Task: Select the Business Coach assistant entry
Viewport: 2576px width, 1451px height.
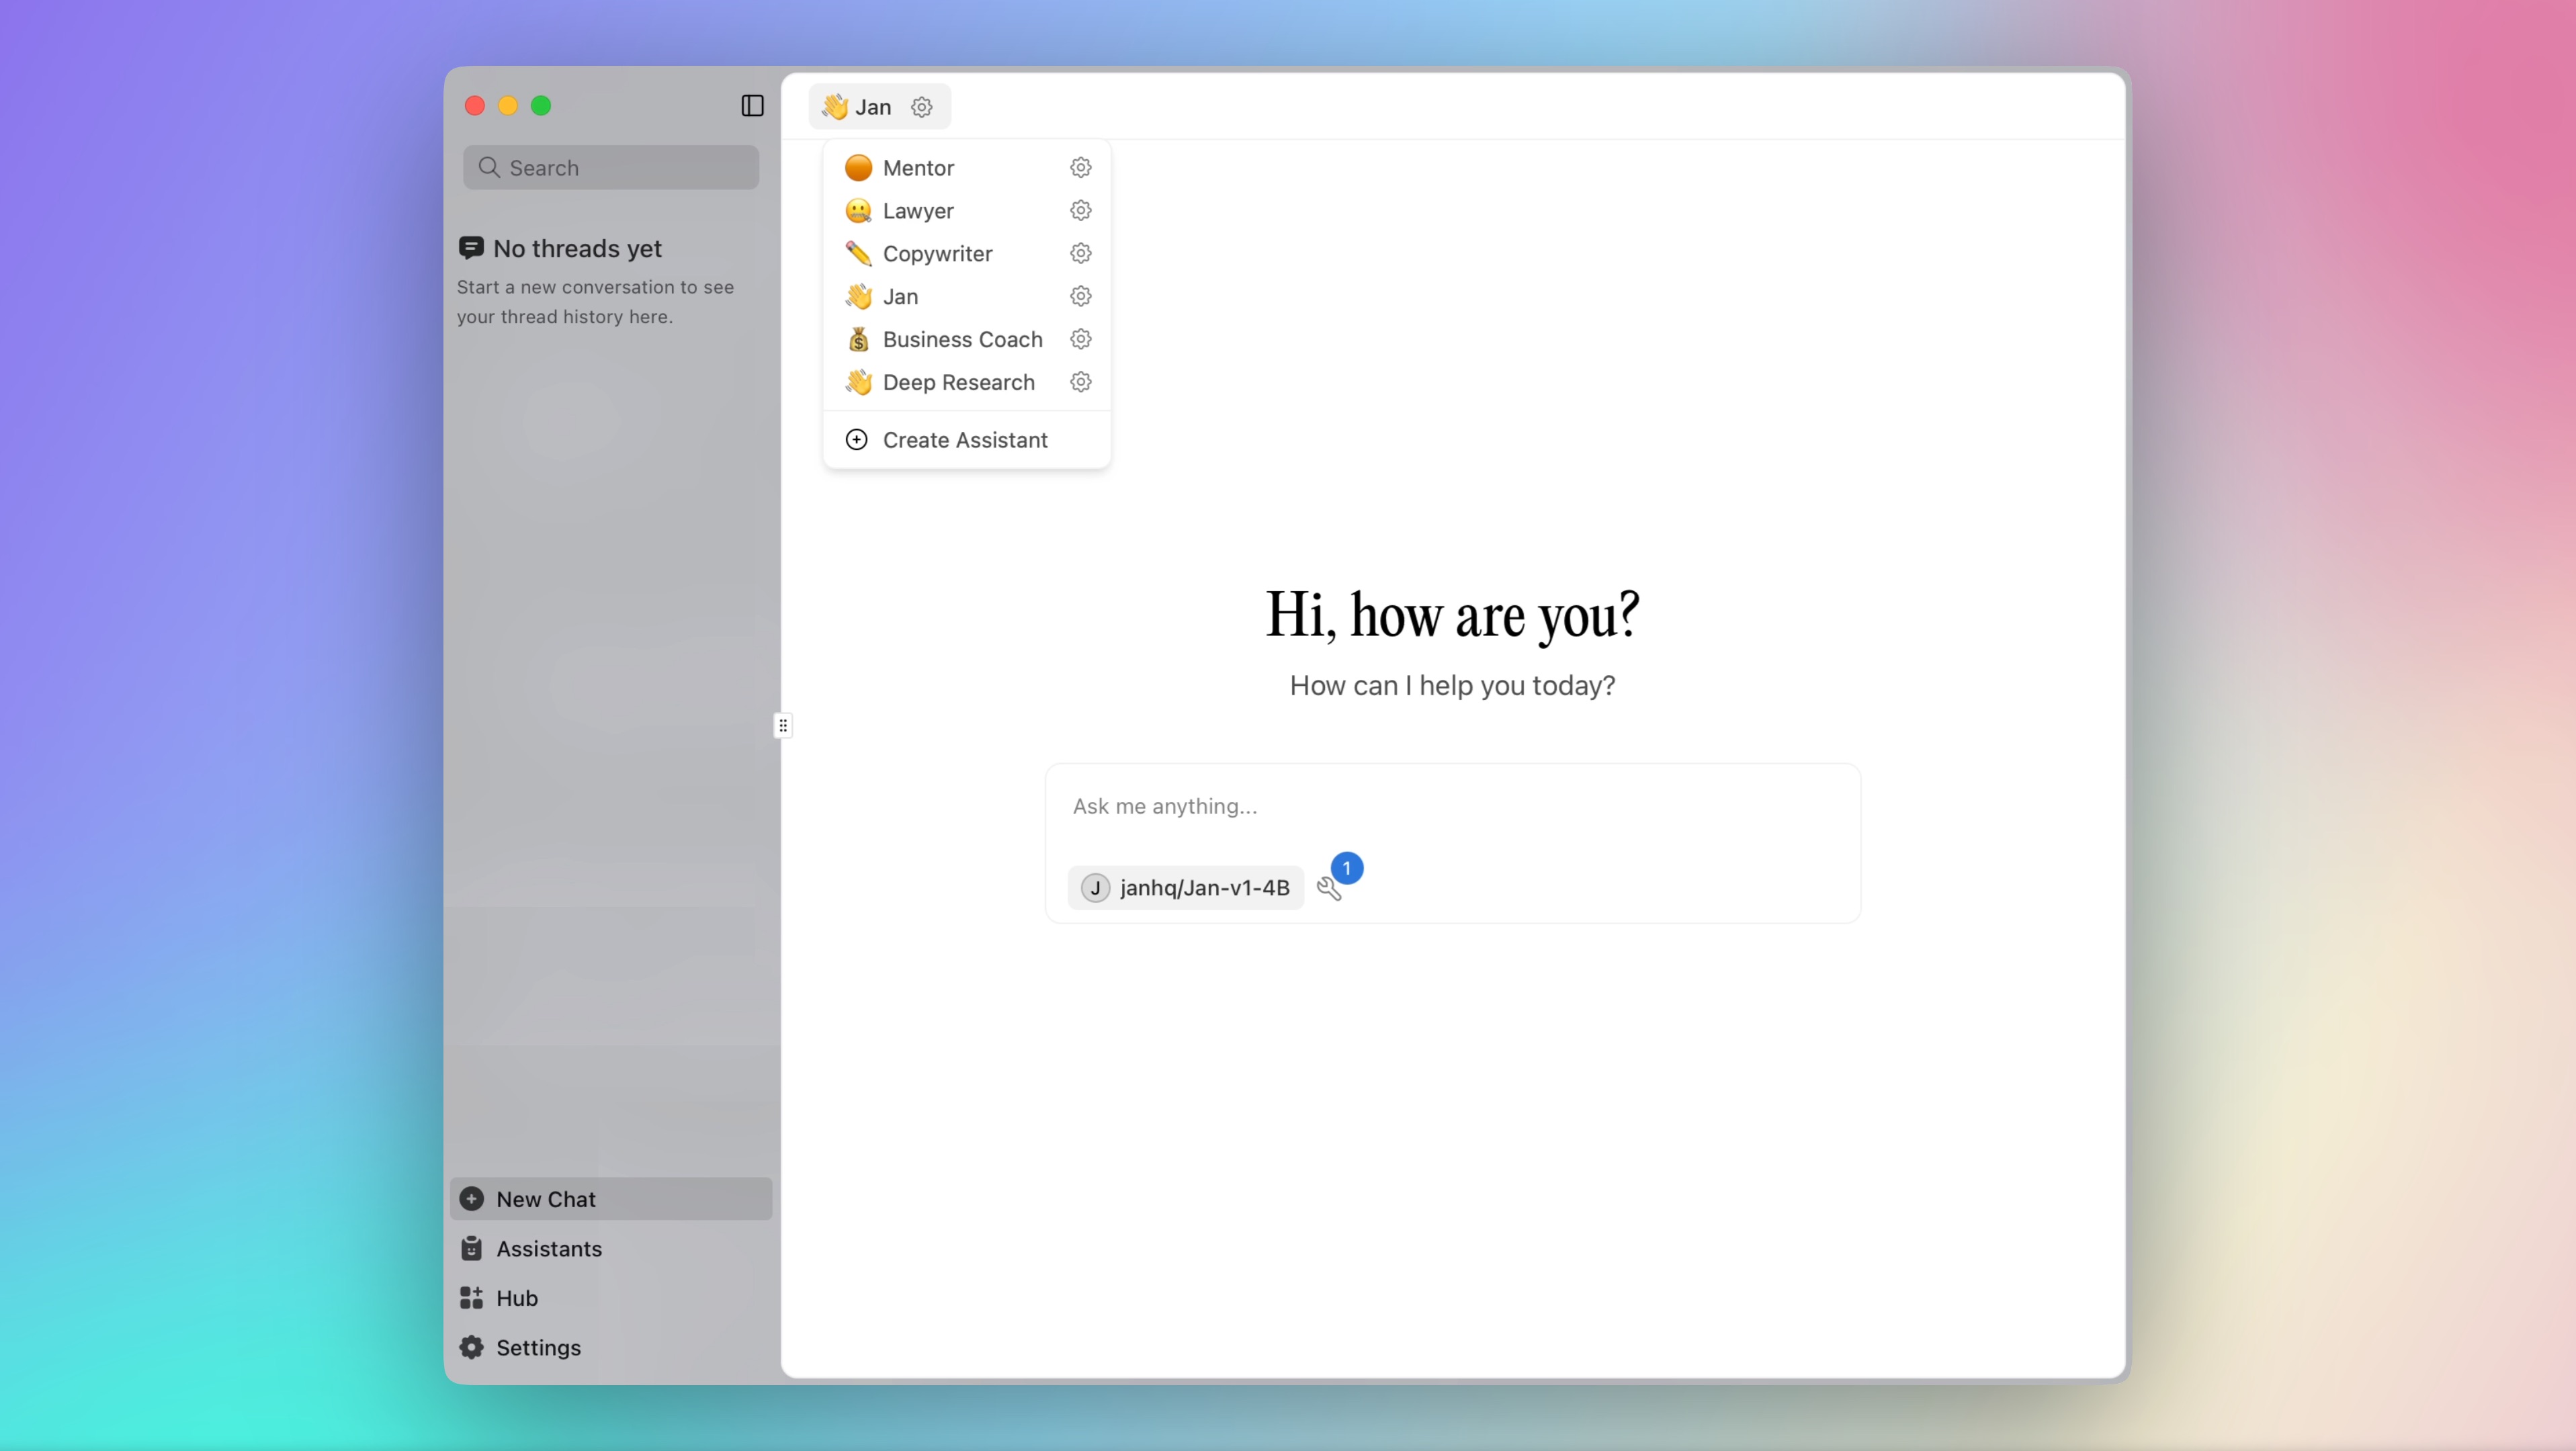Action: click(962, 339)
